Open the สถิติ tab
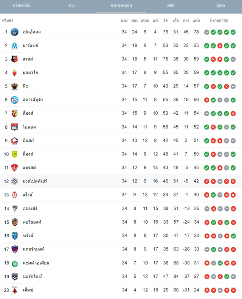Viewport: 242px width, 299px height. (x=171, y=5)
